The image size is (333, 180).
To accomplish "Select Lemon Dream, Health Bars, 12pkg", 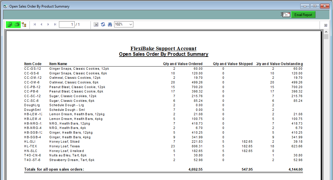I will pyautogui.click(x=77, y=114).
